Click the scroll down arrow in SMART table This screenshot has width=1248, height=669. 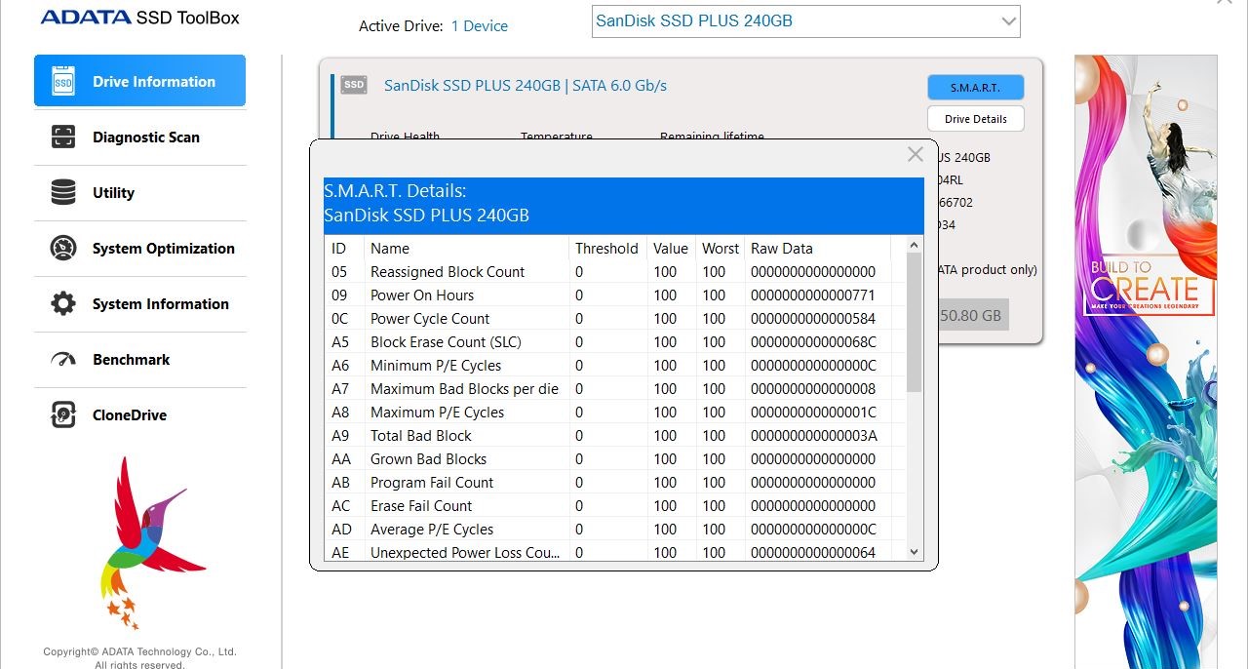pos(914,552)
